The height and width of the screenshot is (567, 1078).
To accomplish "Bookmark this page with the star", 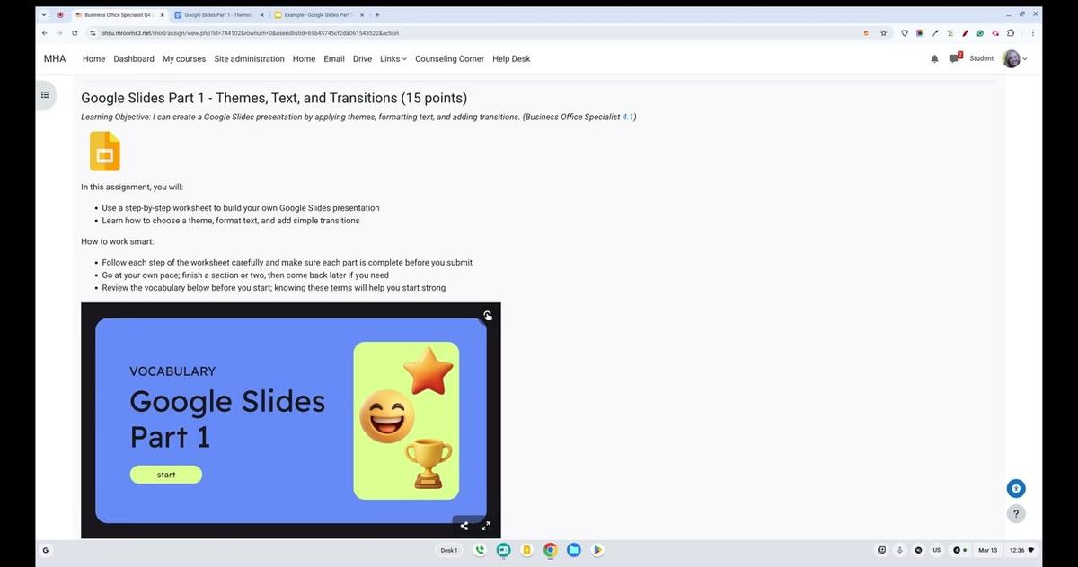I will pyautogui.click(x=883, y=32).
